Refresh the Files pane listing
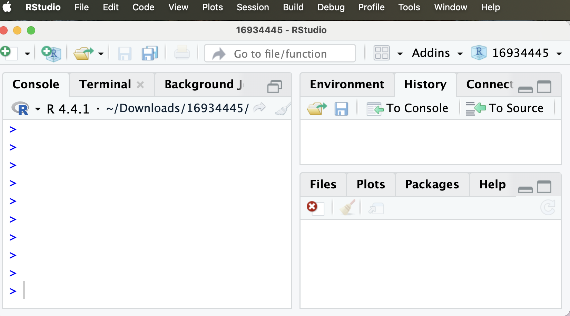Screen dimensions: 570x316 (x=548, y=207)
